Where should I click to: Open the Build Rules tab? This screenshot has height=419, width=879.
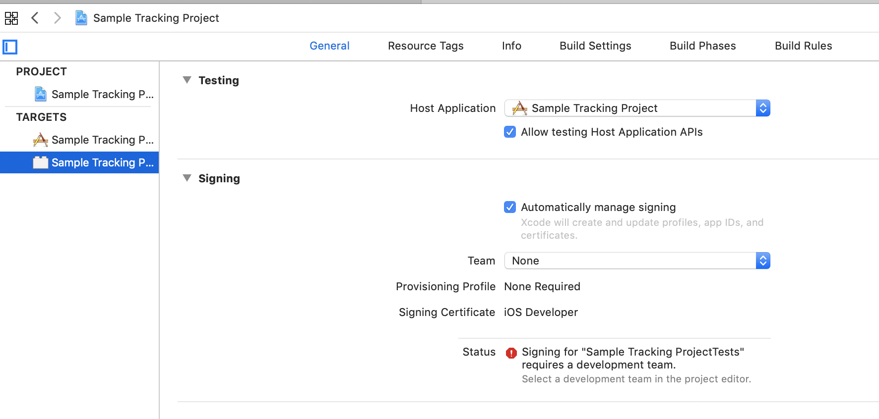pyautogui.click(x=803, y=46)
